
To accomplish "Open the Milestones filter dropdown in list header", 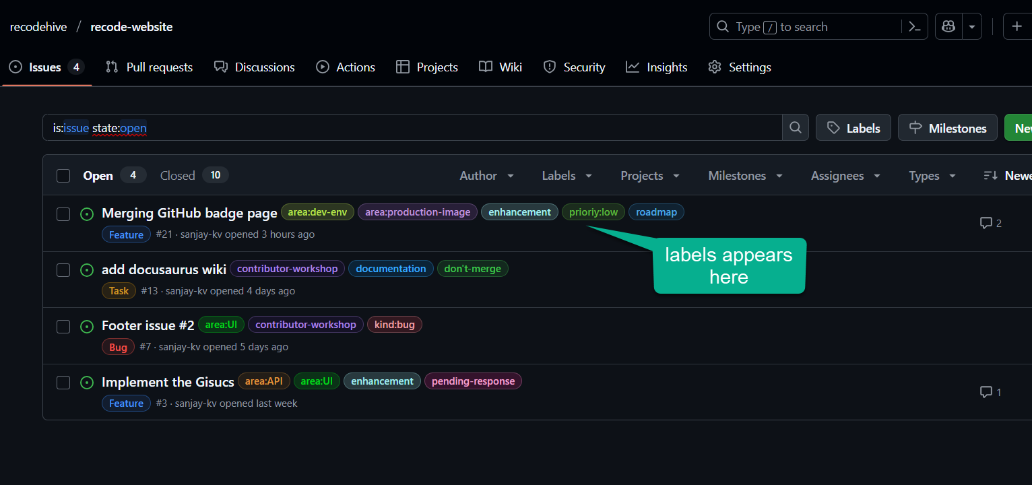I will click(745, 176).
